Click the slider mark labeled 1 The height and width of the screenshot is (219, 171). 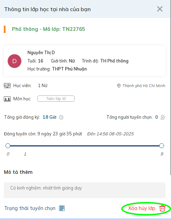(x=25, y=146)
